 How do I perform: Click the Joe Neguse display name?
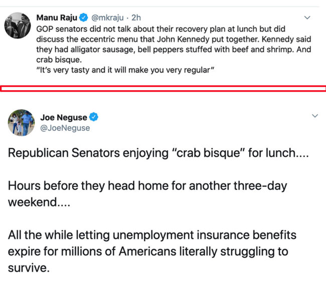pos(63,118)
